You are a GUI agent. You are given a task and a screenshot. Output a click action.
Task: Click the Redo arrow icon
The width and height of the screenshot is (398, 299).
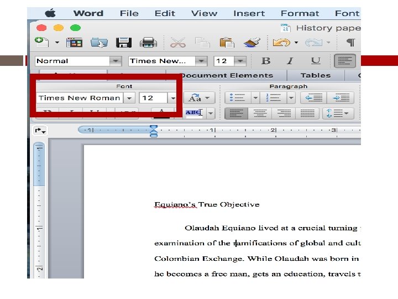point(313,43)
